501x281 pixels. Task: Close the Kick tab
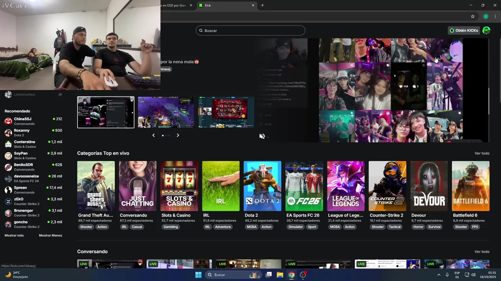253,5
